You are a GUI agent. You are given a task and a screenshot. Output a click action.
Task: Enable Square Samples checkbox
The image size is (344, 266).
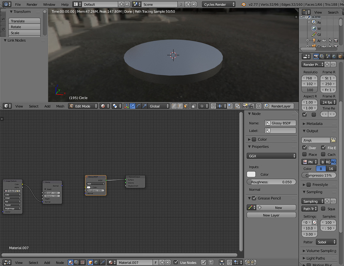[323, 209]
